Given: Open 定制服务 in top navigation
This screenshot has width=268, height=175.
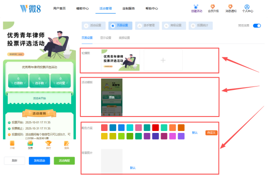Looking at the screenshot, I should [x=129, y=8].
